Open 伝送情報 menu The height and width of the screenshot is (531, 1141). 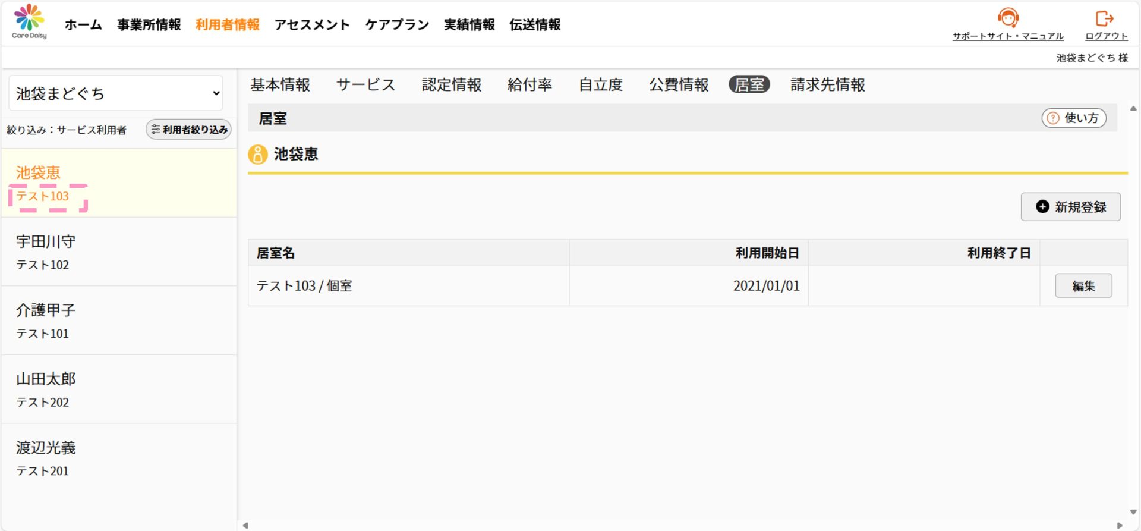[535, 24]
